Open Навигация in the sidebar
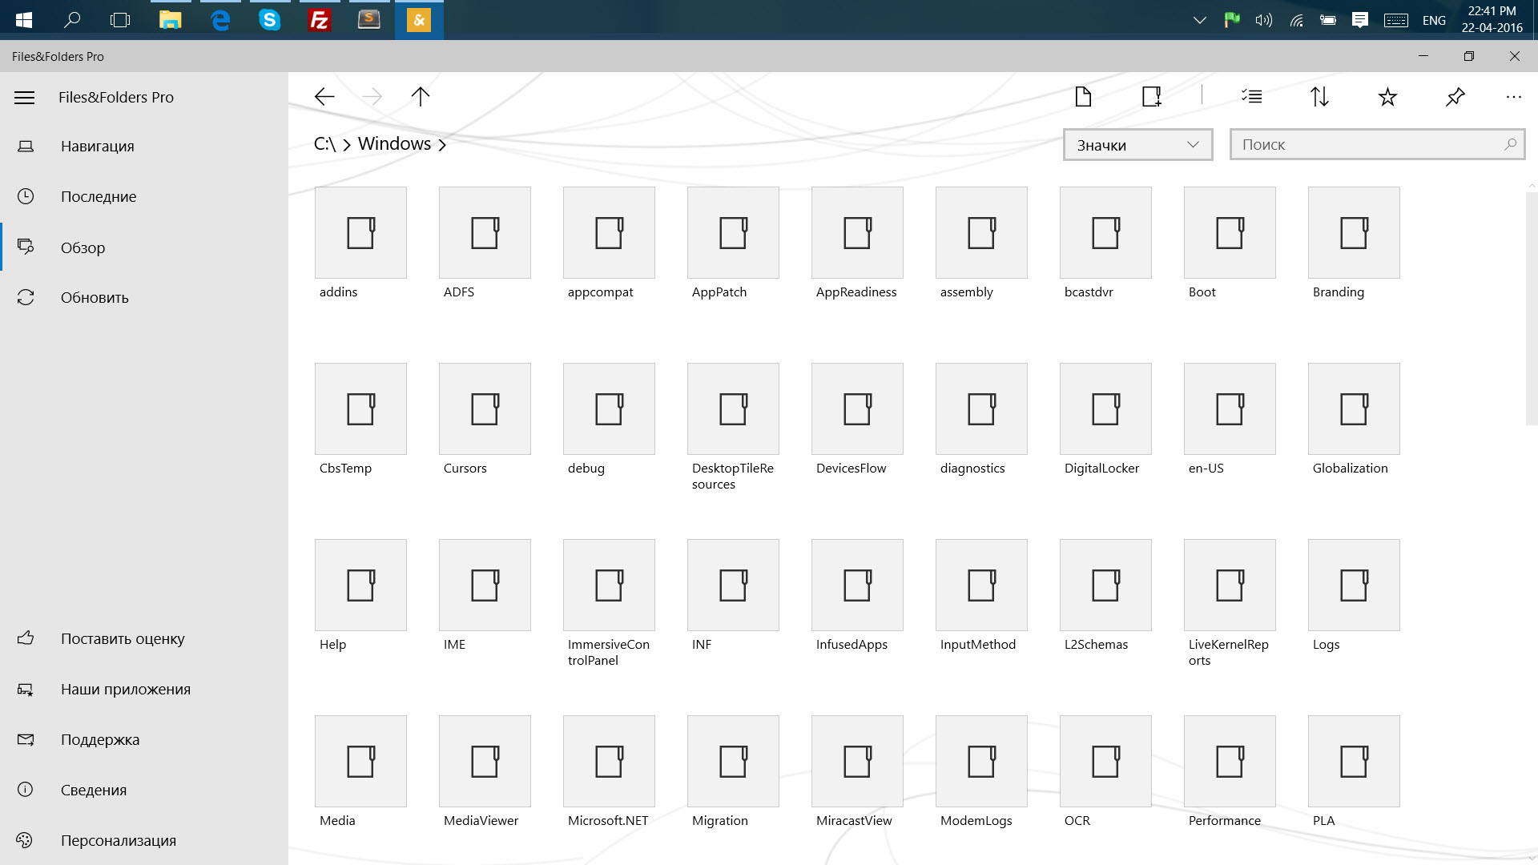 coord(98,147)
